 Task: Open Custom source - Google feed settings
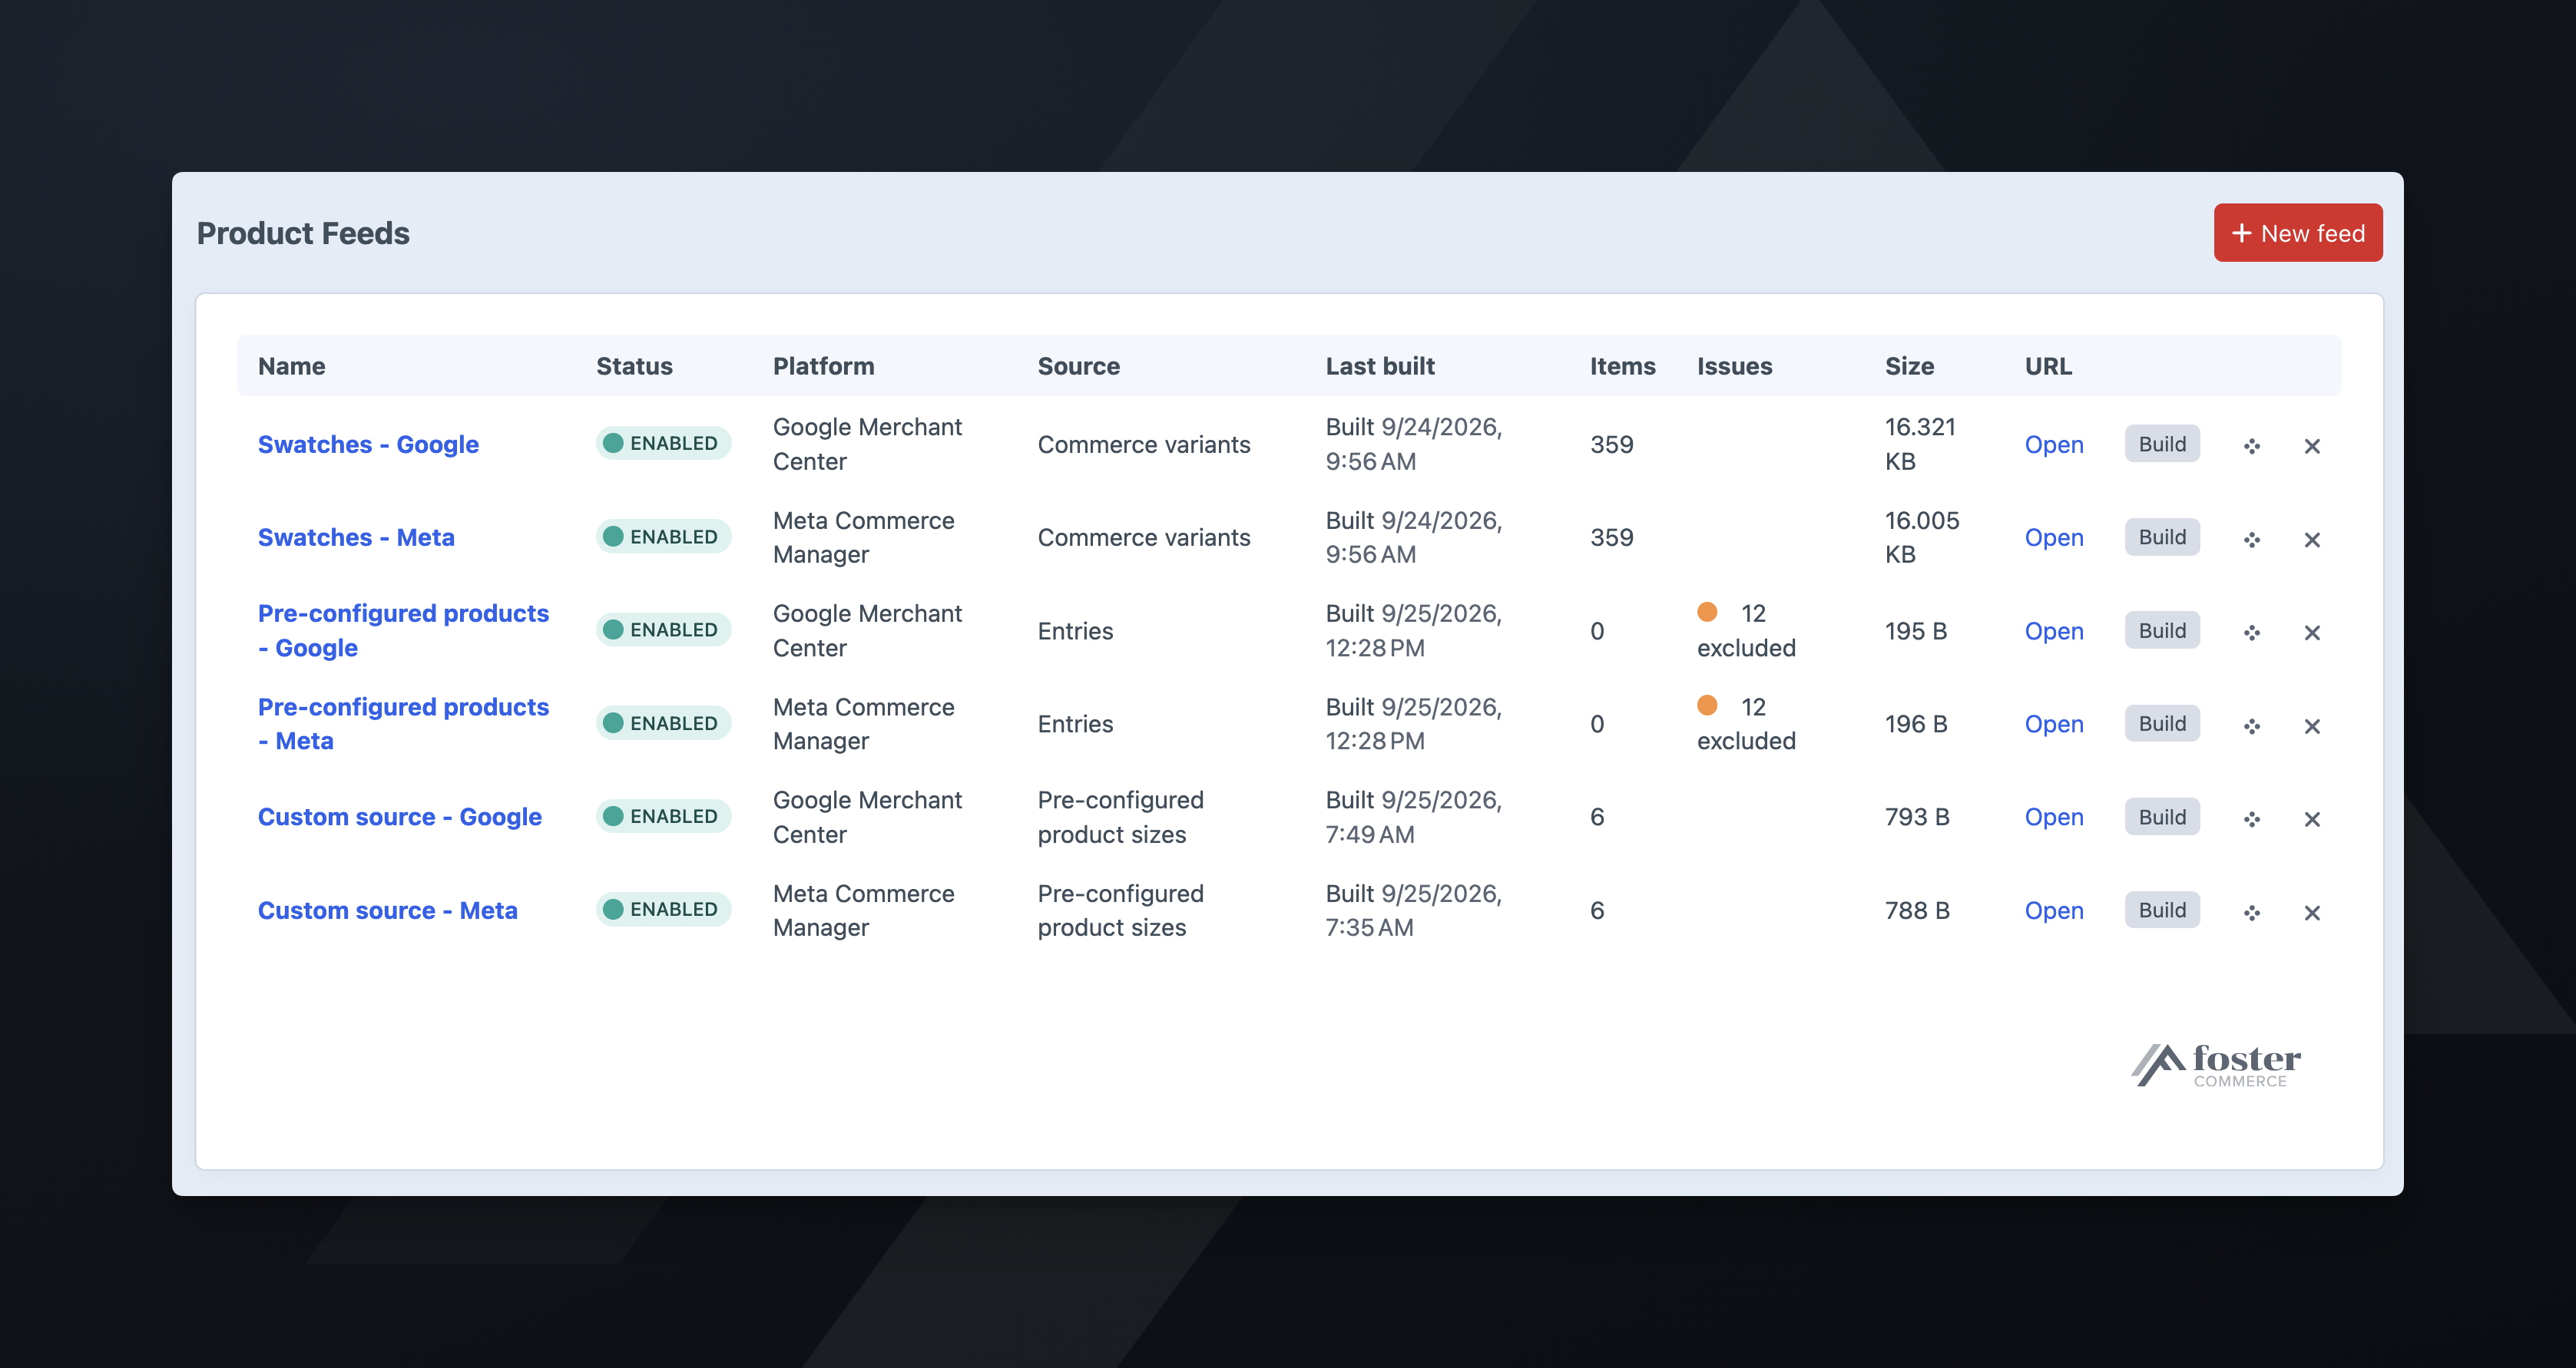pos(400,818)
